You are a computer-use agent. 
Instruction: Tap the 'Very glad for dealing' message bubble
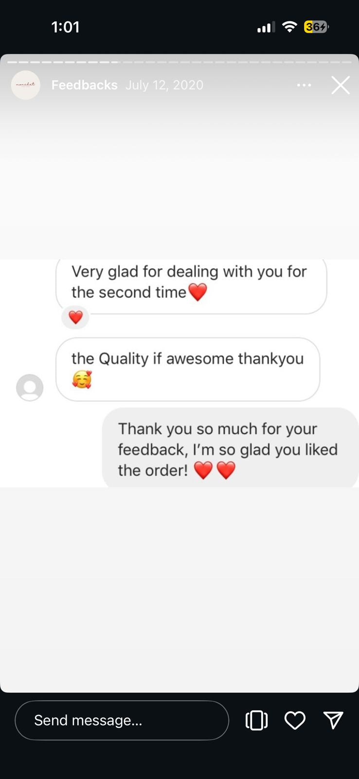(x=191, y=286)
